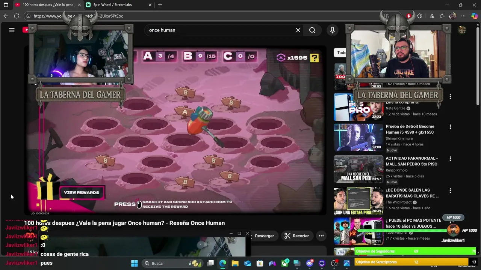Open a new browser tab

pos(160,5)
